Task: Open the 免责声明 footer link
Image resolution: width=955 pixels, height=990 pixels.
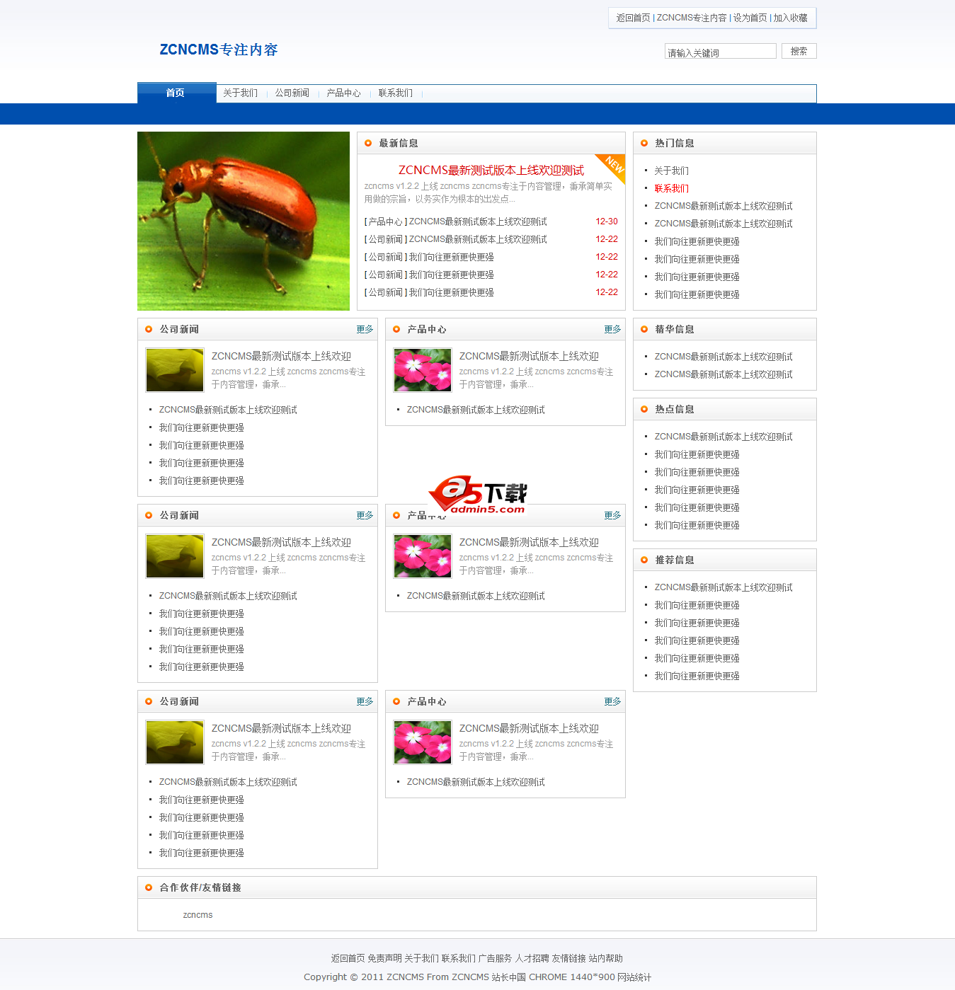Action: coord(384,958)
